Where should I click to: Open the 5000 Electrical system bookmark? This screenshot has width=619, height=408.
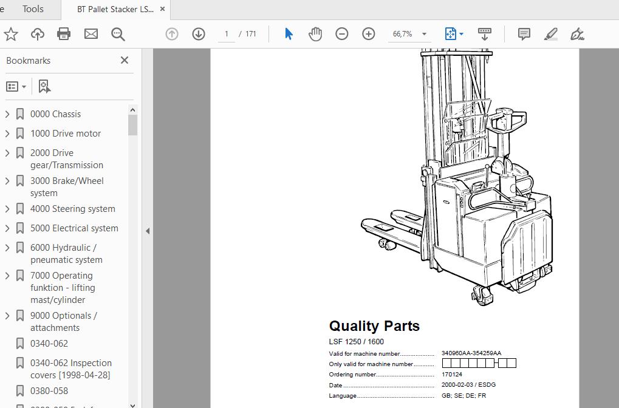click(x=74, y=228)
